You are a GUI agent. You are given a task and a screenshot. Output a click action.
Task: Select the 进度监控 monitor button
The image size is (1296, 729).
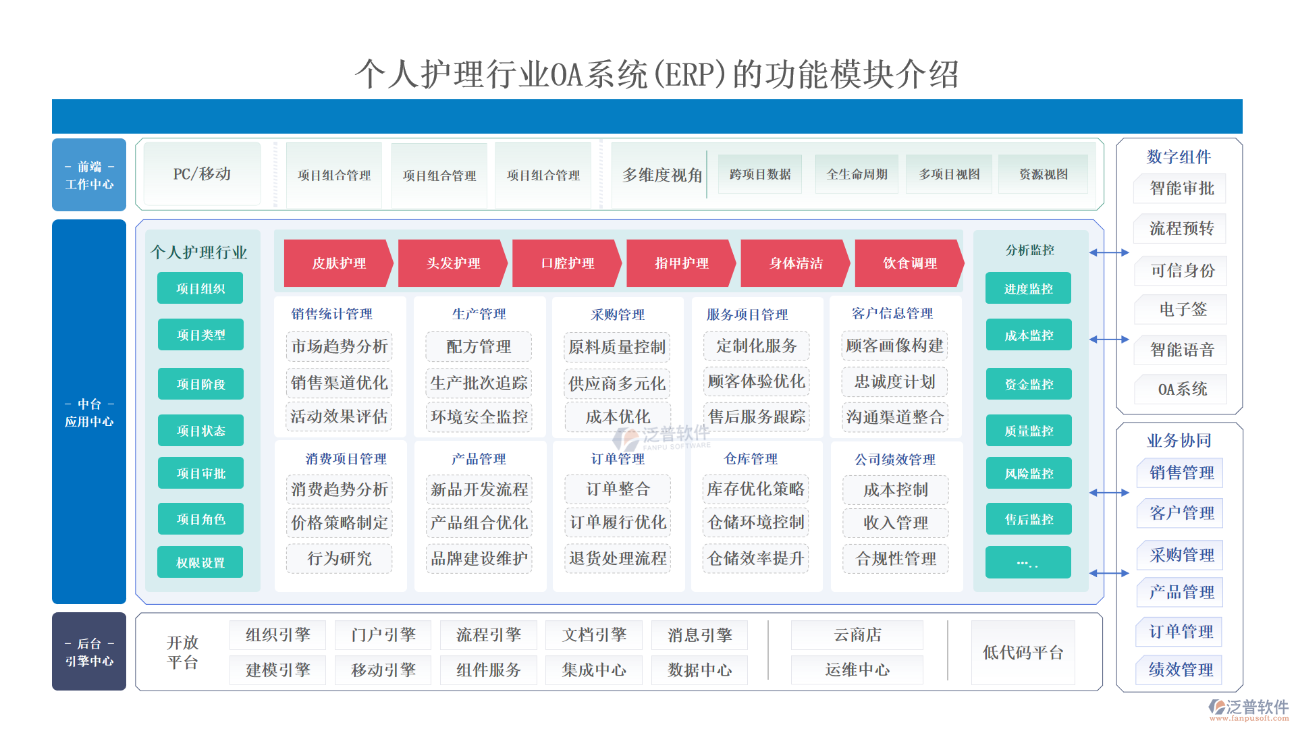[x=1028, y=289]
